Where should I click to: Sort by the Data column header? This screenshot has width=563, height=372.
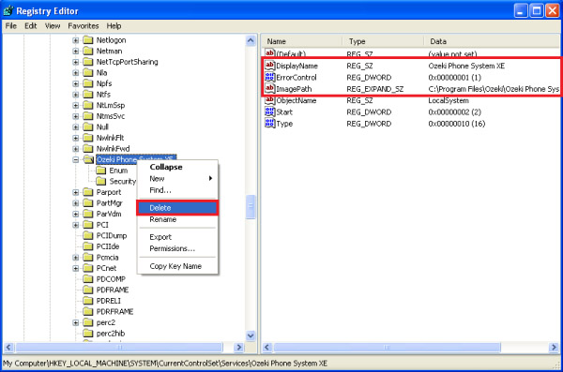tap(492, 41)
